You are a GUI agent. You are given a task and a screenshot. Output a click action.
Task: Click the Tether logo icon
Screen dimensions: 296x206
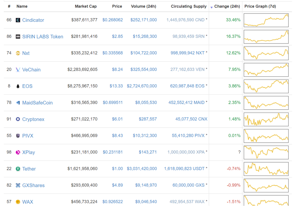pos(18,169)
